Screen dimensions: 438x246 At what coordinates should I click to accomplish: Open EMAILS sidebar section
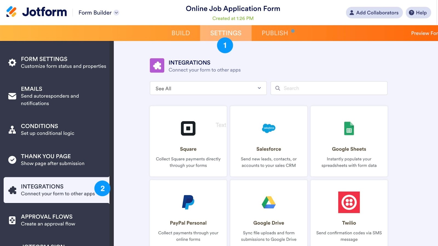(x=57, y=96)
